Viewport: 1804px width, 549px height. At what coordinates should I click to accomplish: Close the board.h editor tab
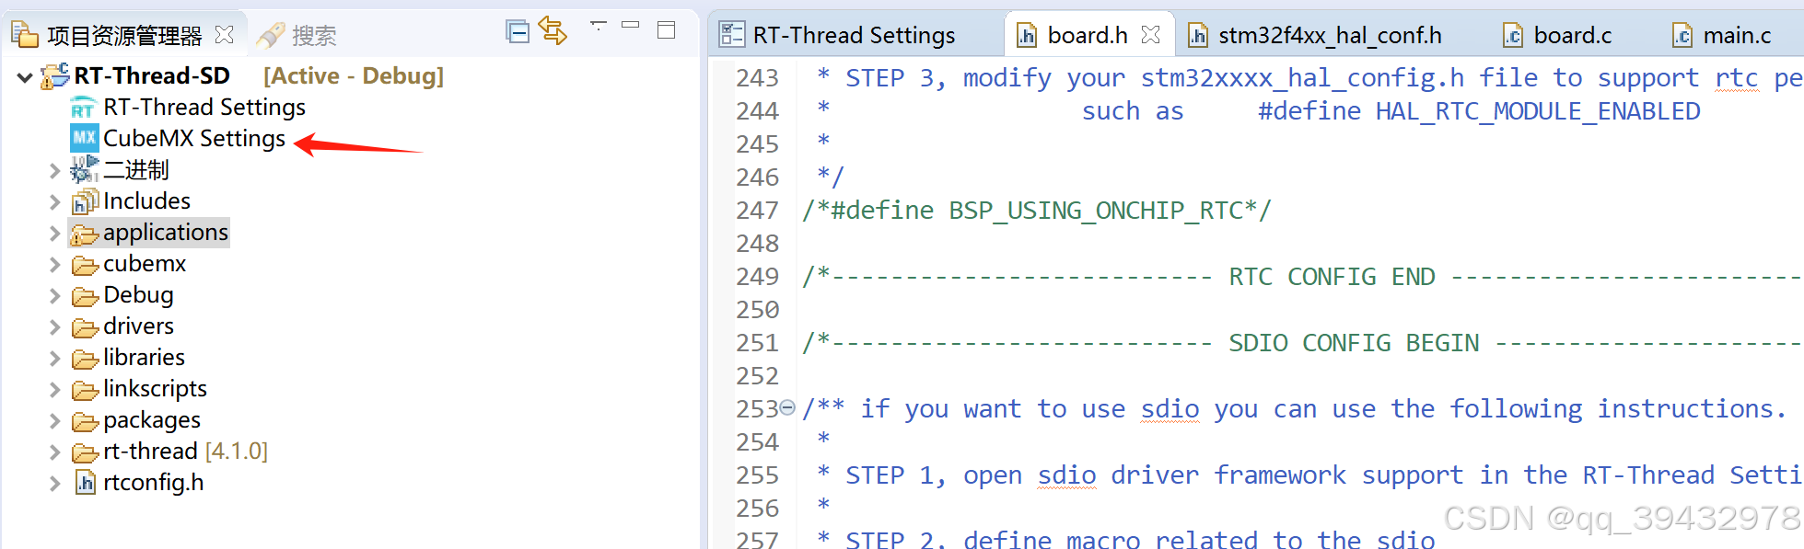click(1150, 35)
